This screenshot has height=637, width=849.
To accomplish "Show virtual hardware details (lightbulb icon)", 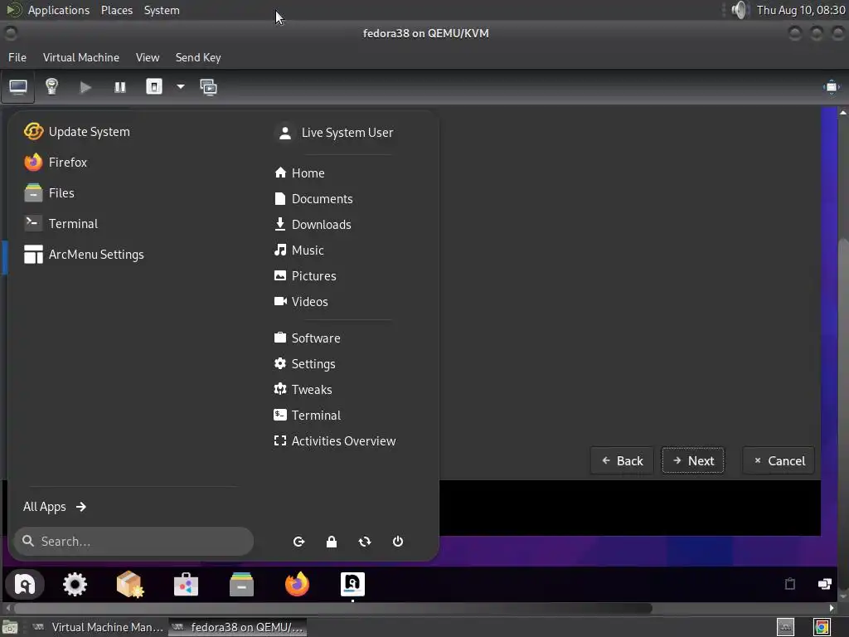I will pos(51,86).
